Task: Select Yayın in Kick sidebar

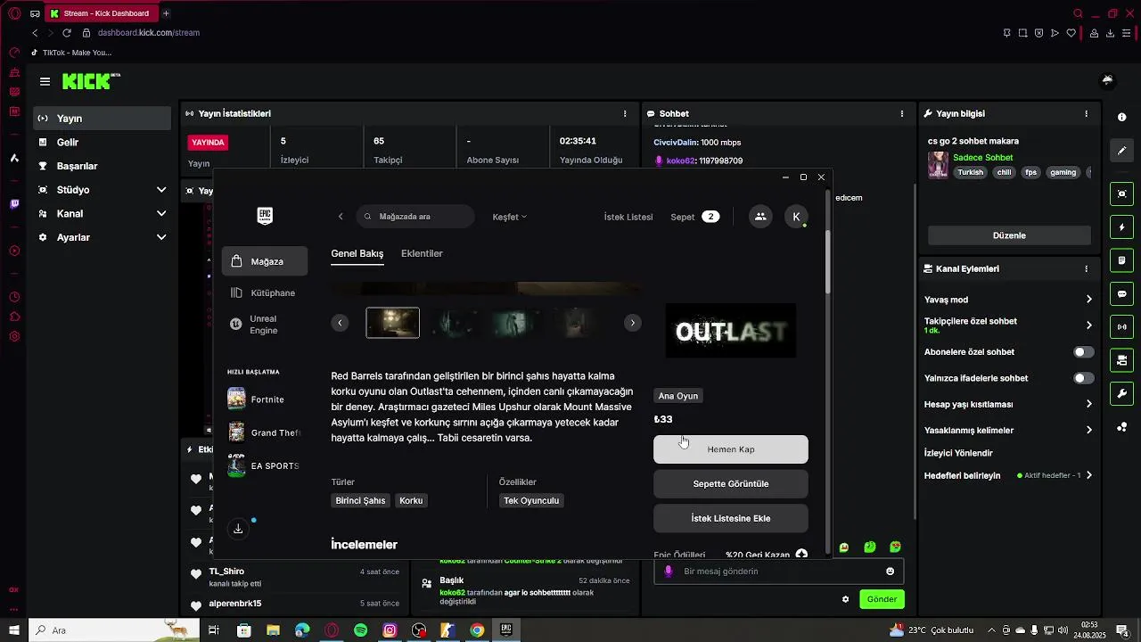Action: [x=103, y=119]
